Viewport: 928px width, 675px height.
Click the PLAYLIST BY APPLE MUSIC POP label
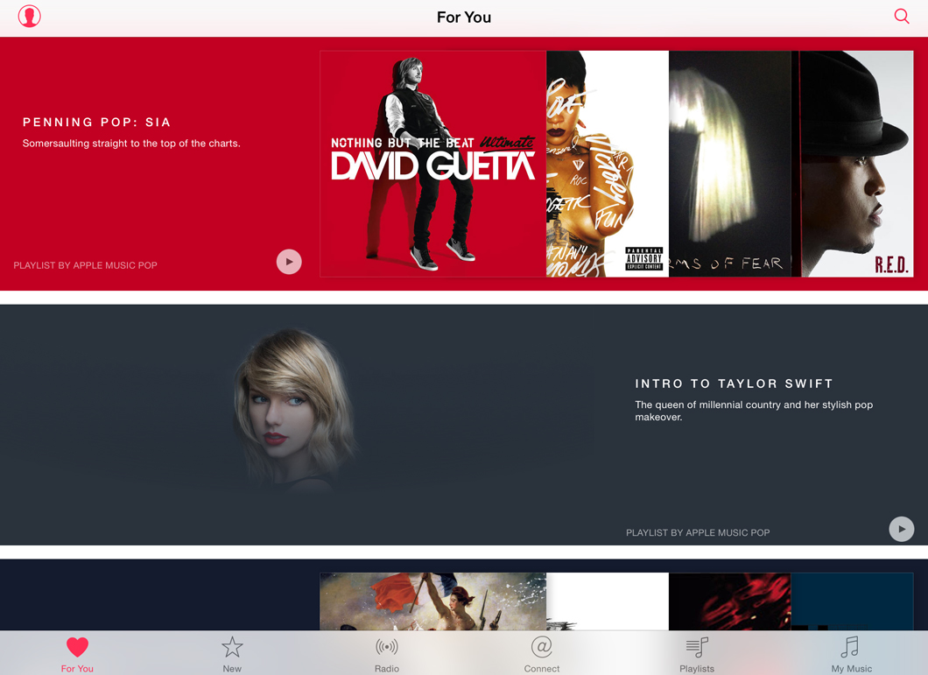click(85, 264)
